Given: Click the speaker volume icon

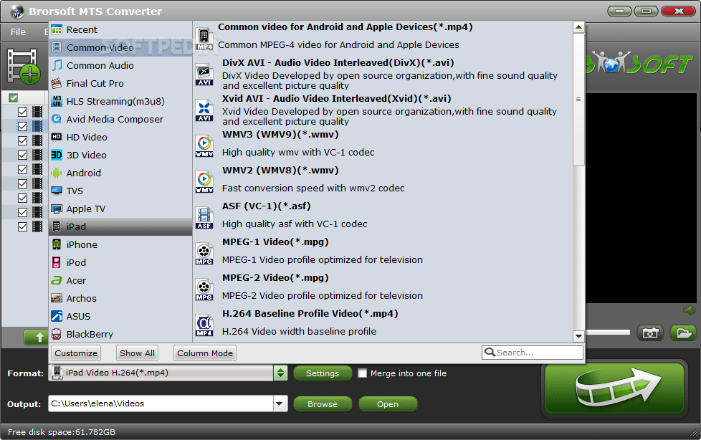Looking at the screenshot, I should click(x=690, y=310).
